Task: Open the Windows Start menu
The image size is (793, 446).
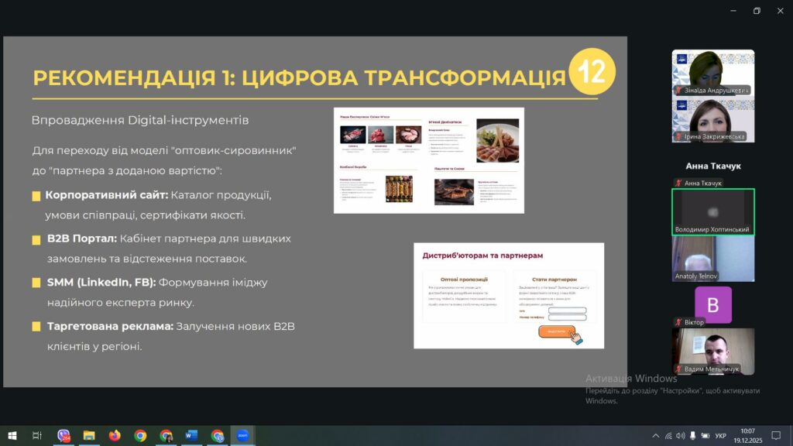Action: (12, 436)
